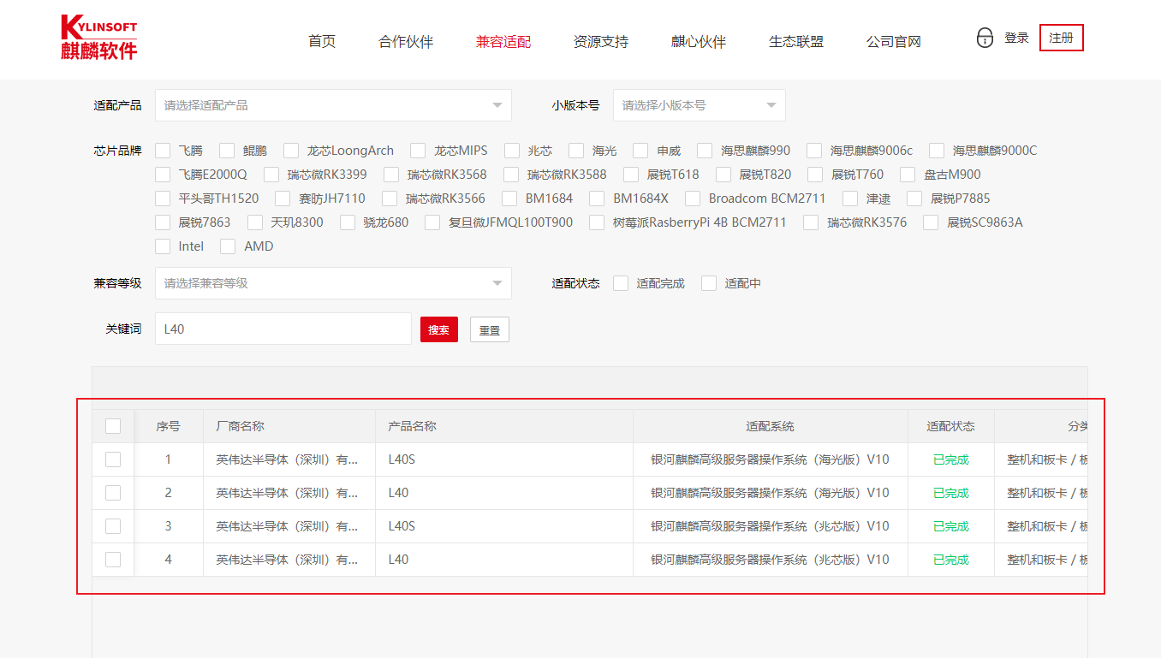Check the 适配中 checkbox
The image size is (1161, 658).
click(709, 283)
